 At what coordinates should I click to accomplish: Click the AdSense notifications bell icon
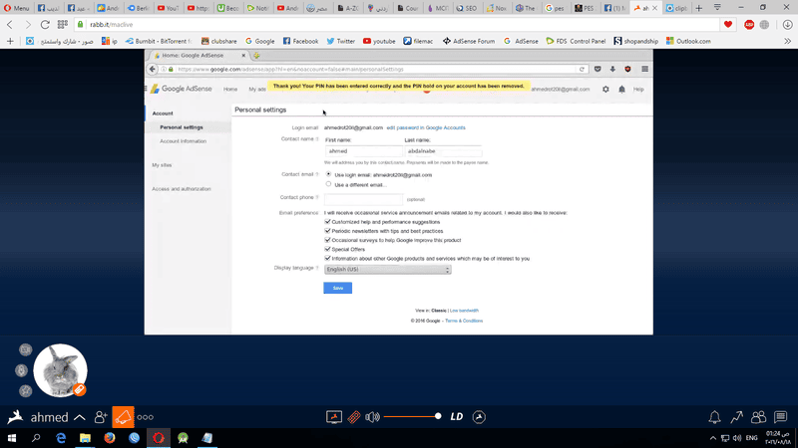[x=621, y=90]
